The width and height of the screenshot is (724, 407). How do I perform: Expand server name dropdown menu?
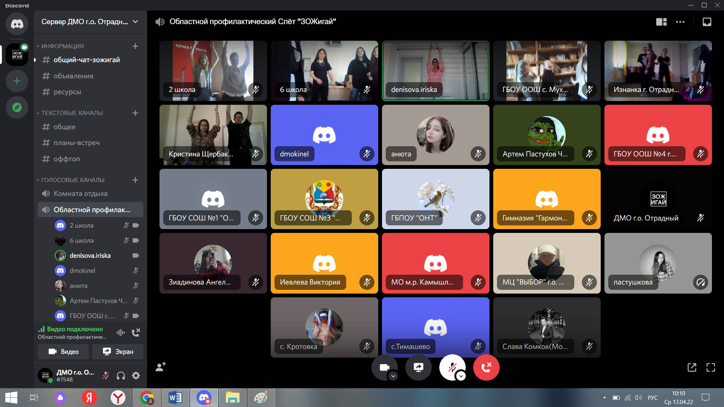(135, 22)
